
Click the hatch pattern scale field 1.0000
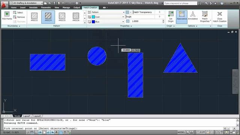146,21
